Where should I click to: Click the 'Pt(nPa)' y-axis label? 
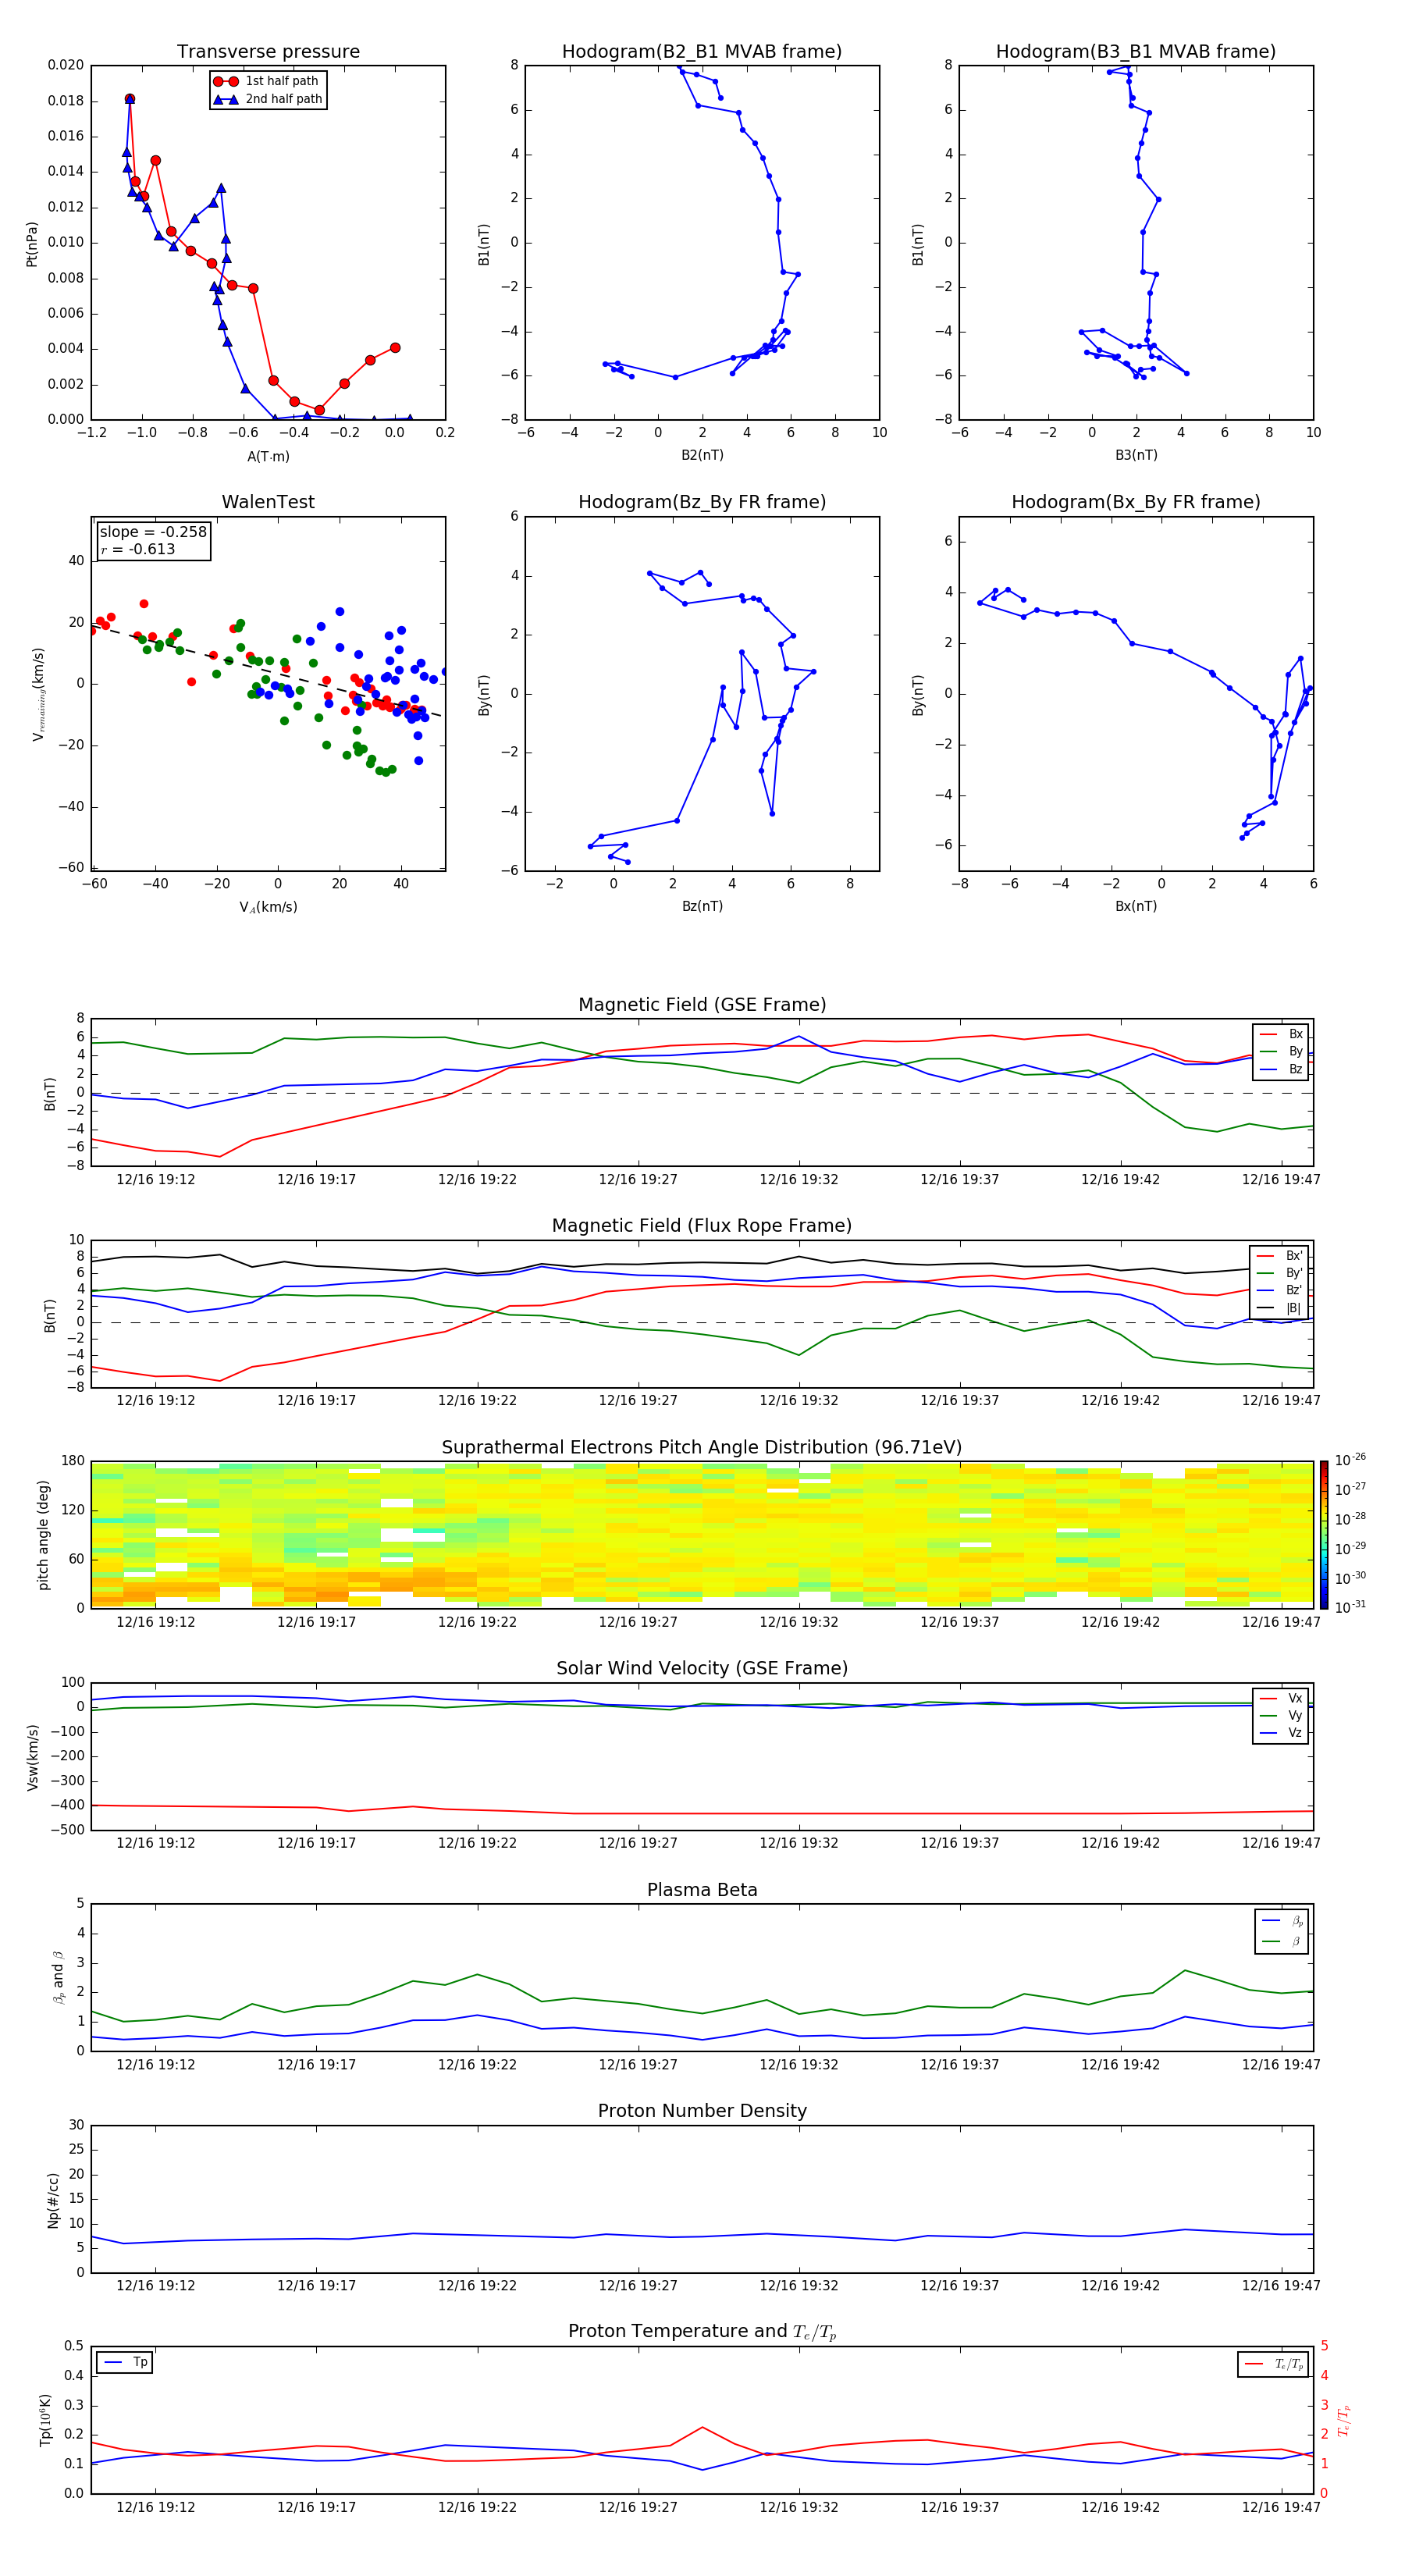31,244
